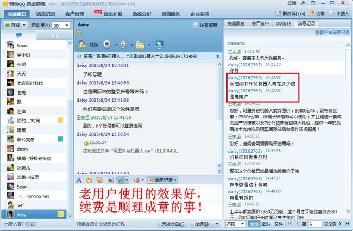The height and width of the screenshot is (231, 353).
Task: Click 查看所有消息记录 link
Action: coord(332,33)
